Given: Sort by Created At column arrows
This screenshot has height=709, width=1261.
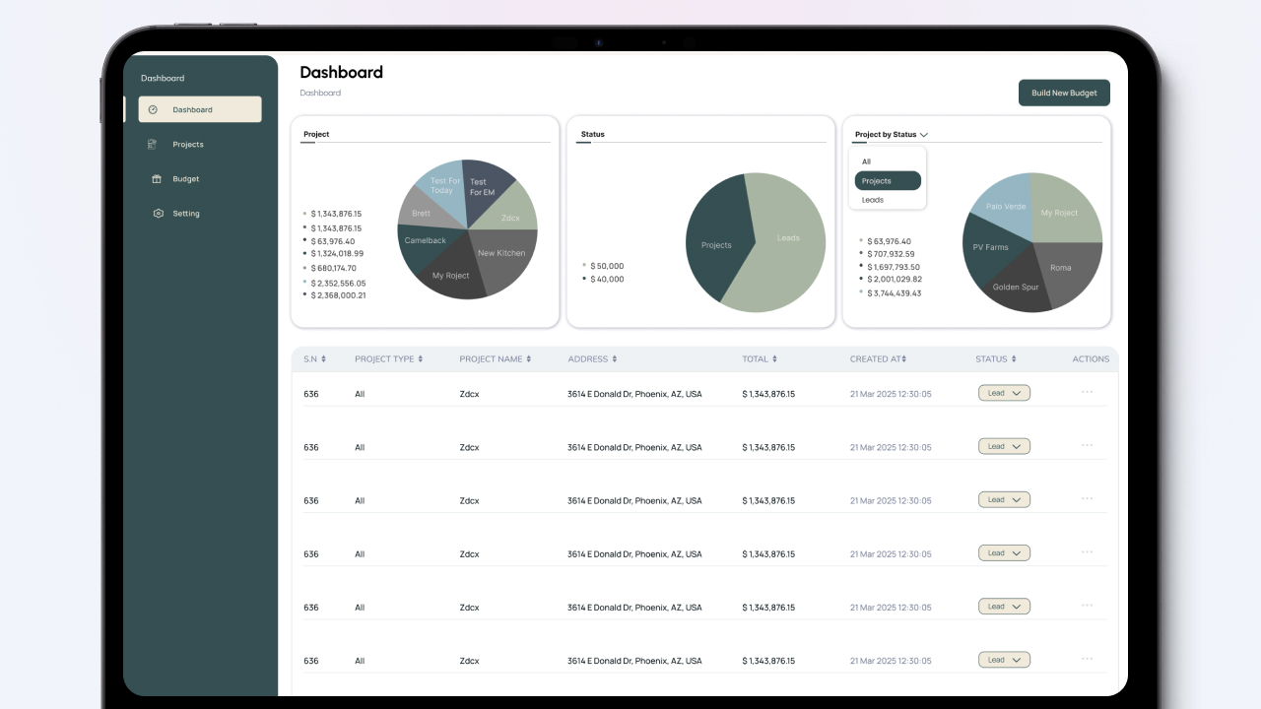Looking at the screenshot, I should point(903,359).
